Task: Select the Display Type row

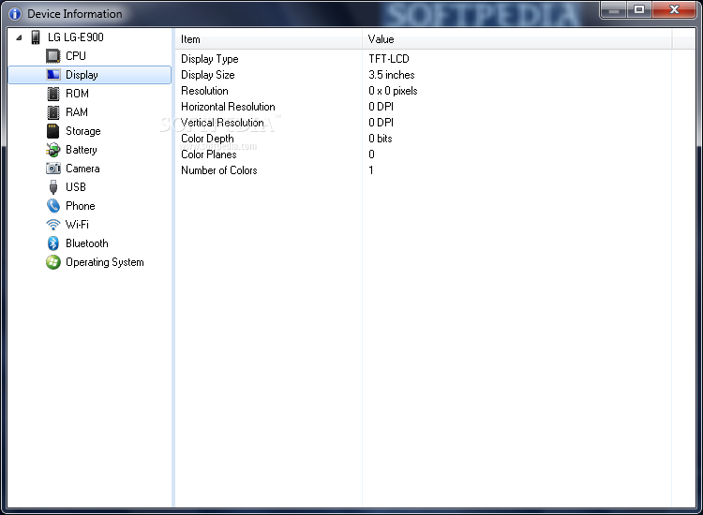Action: coord(424,59)
